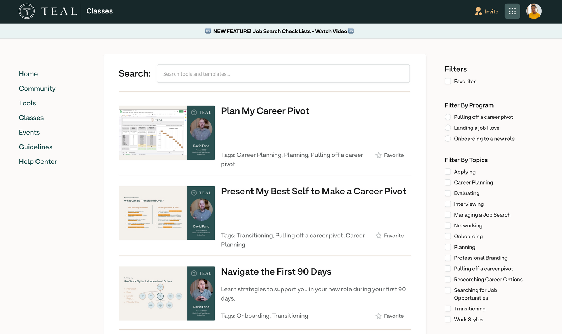Screen dimensions: 562x334
Task: Open the apps grid icon in the header
Action: click(512, 11)
